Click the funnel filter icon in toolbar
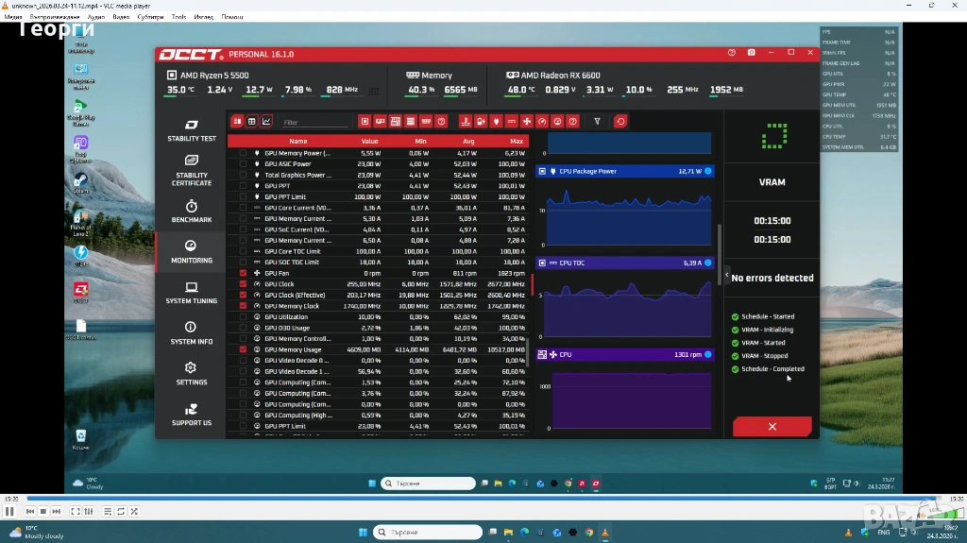Viewport: 967px width, 543px height. [x=597, y=122]
